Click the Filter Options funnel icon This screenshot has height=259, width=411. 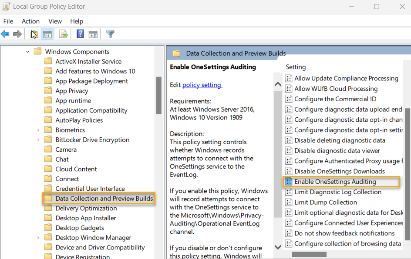tap(110, 34)
